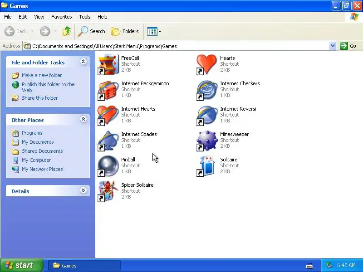The image size is (363, 272).
Task: Click the Back toolbar button
Action: tap(16, 31)
